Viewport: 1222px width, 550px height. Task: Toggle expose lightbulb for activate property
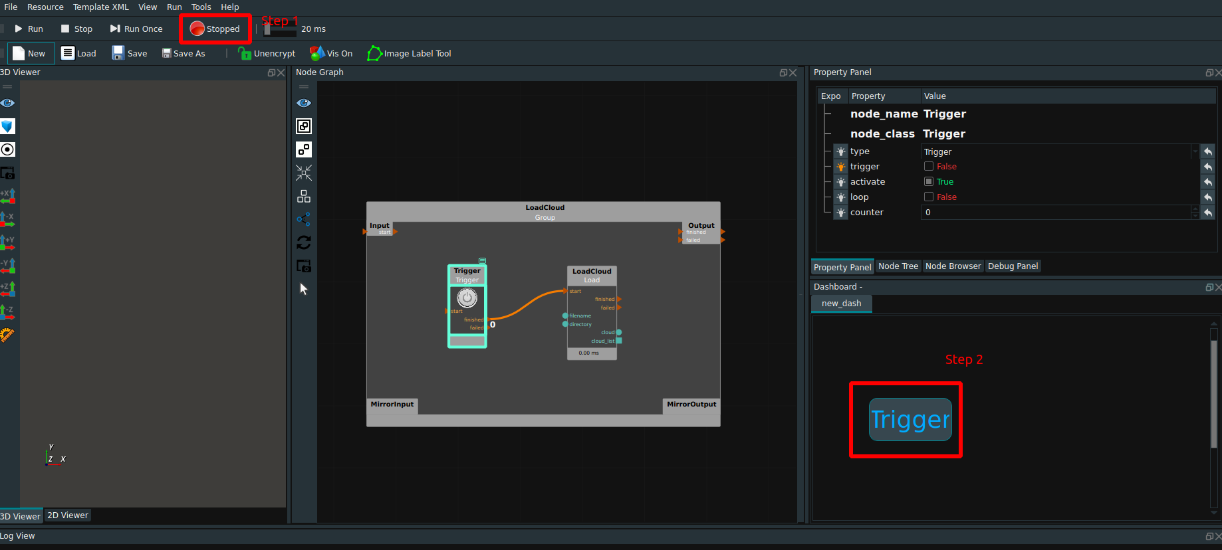coord(841,182)
